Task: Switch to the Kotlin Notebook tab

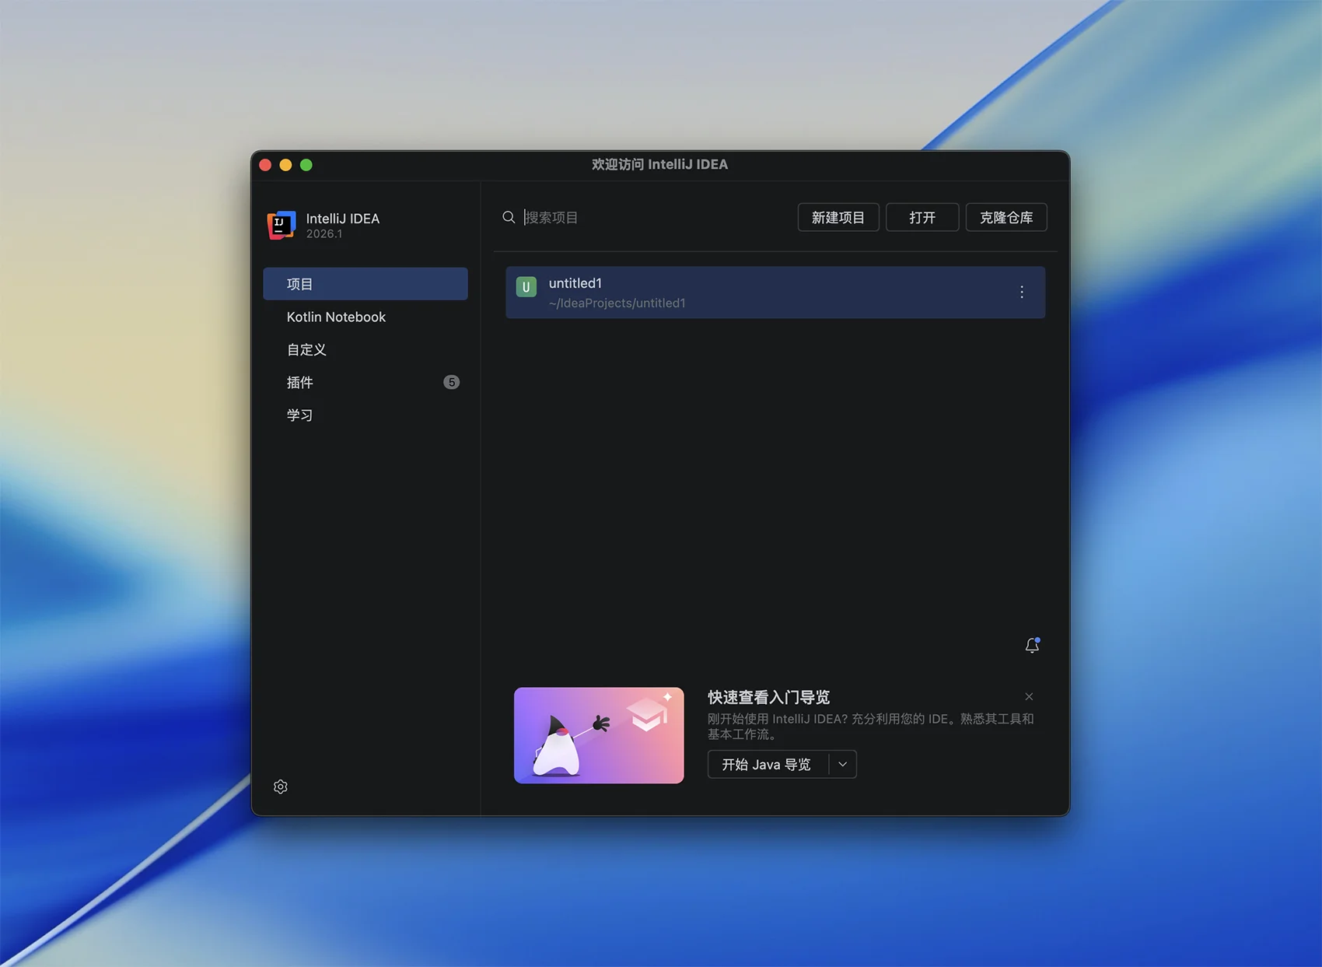Action: point(336,317)
